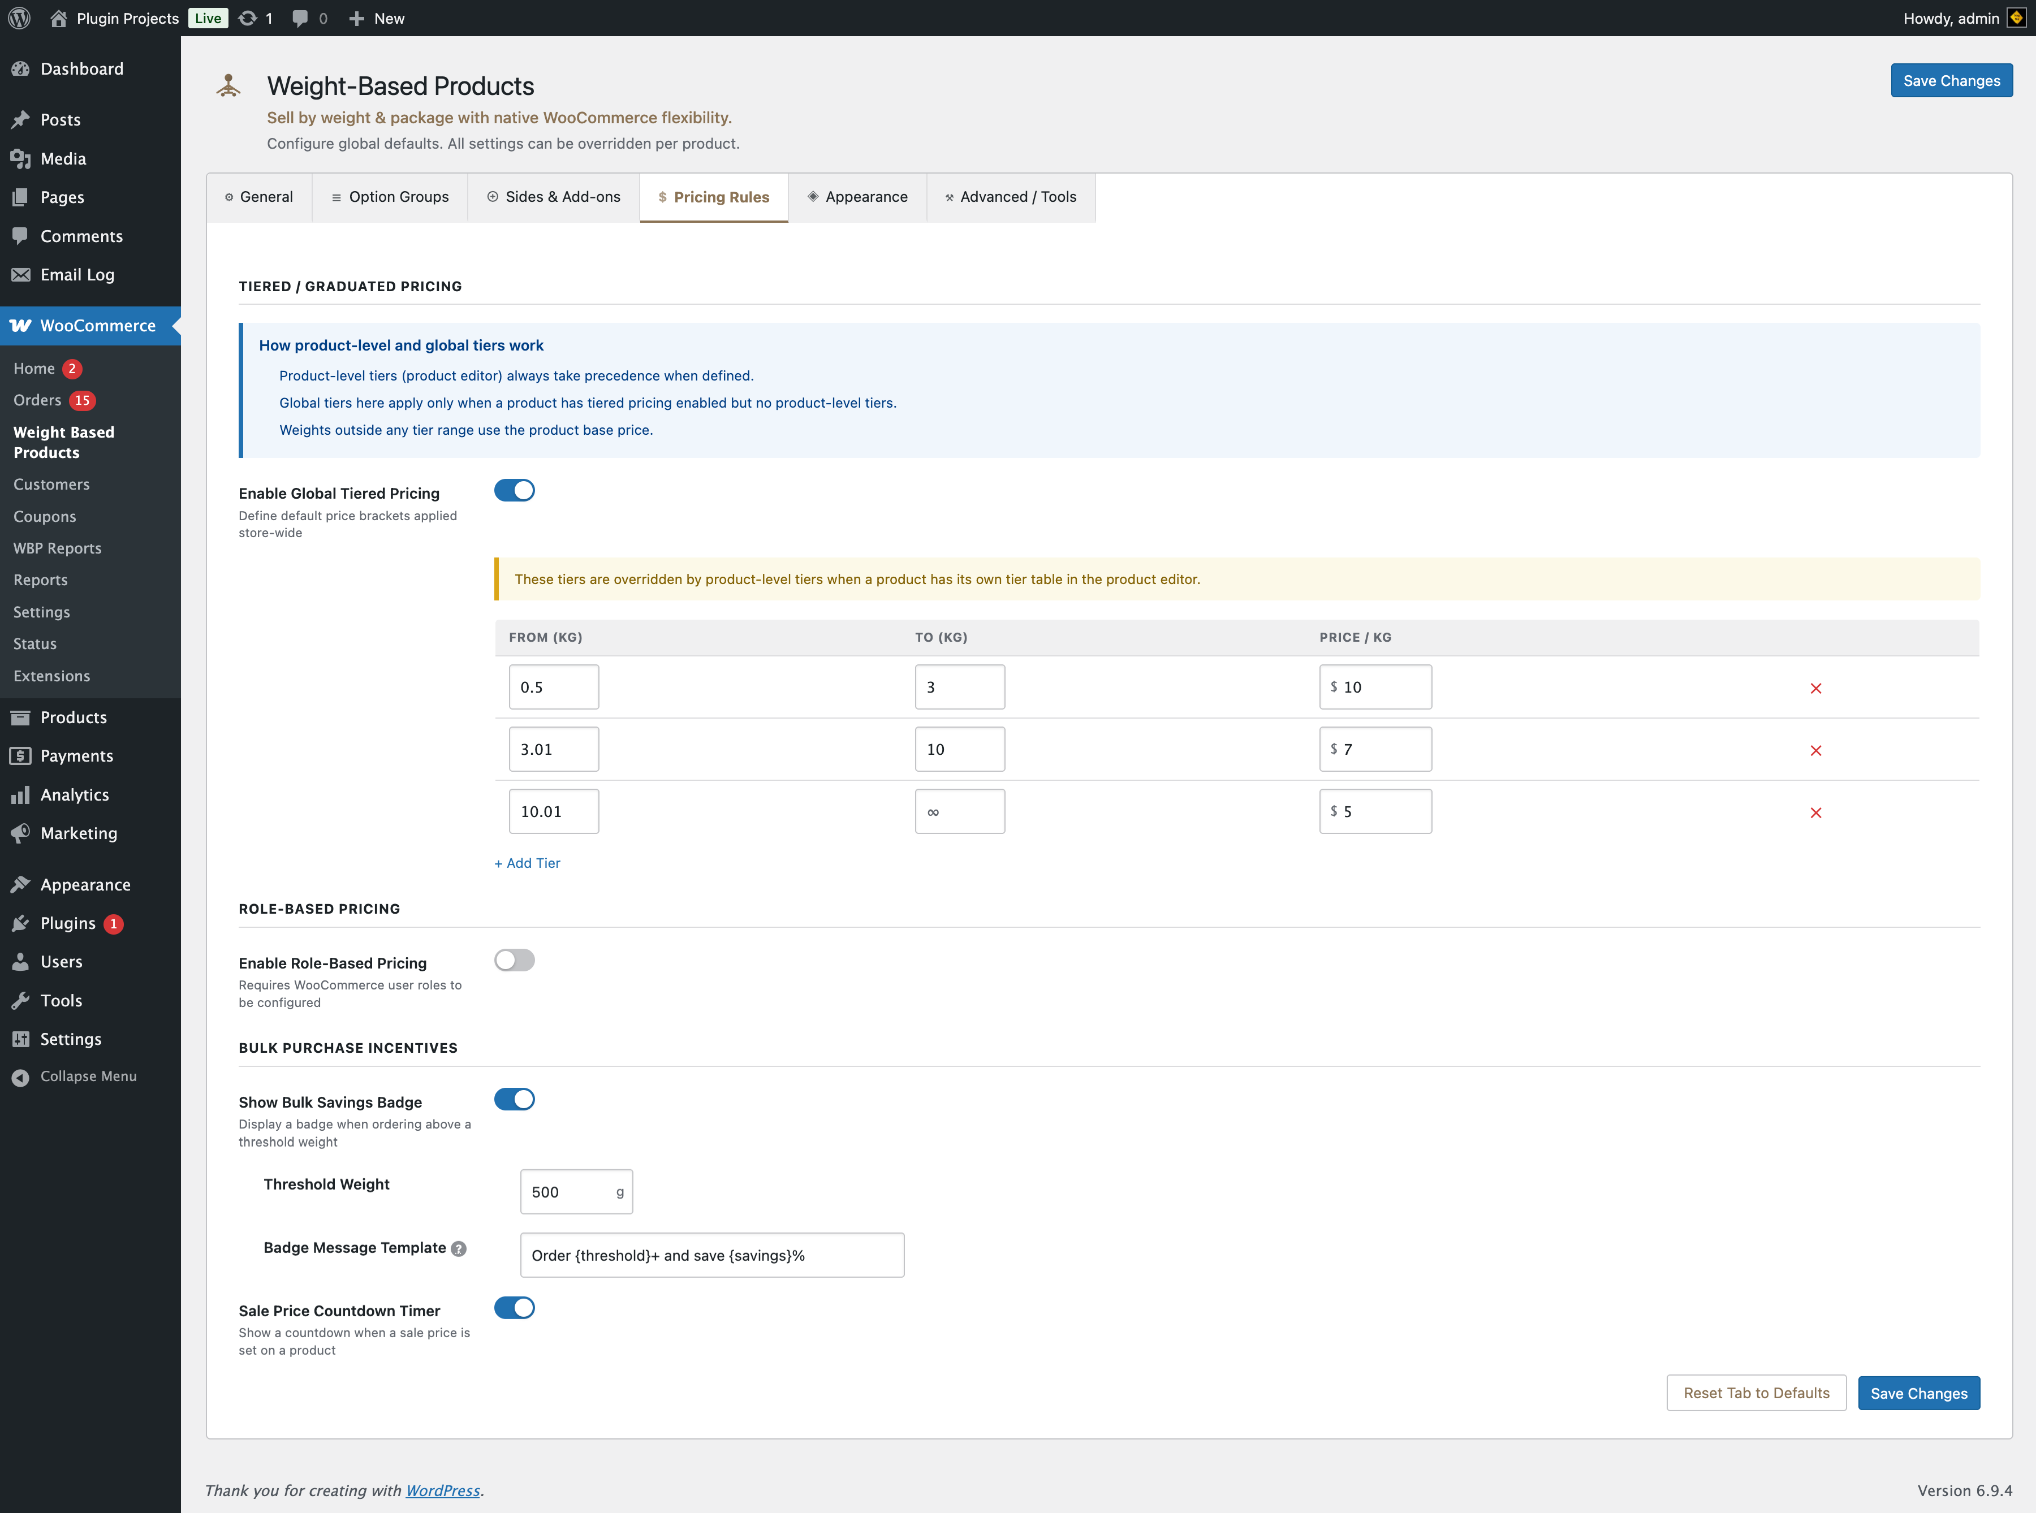Disable Global Tiered Pricing

[x=515, y=490]
